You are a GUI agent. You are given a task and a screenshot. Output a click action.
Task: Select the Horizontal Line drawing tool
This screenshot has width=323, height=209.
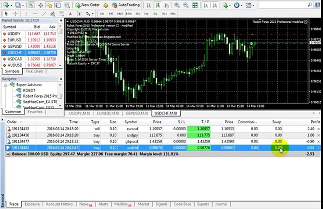tap(35, 14)
